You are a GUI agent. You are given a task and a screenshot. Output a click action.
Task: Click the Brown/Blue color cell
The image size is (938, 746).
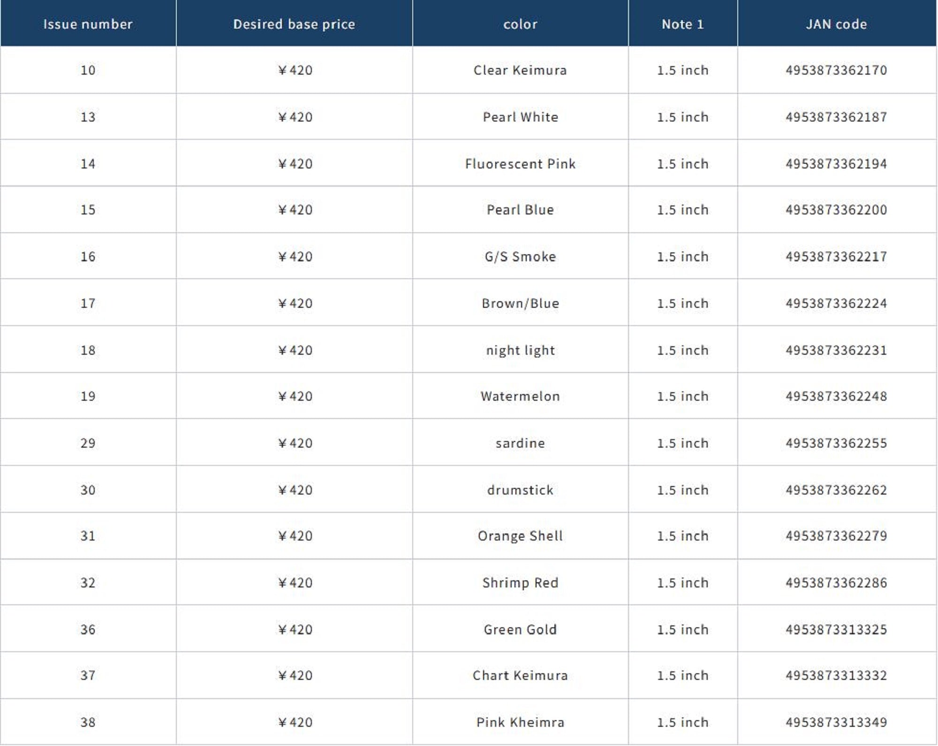[x=520, y=304]
